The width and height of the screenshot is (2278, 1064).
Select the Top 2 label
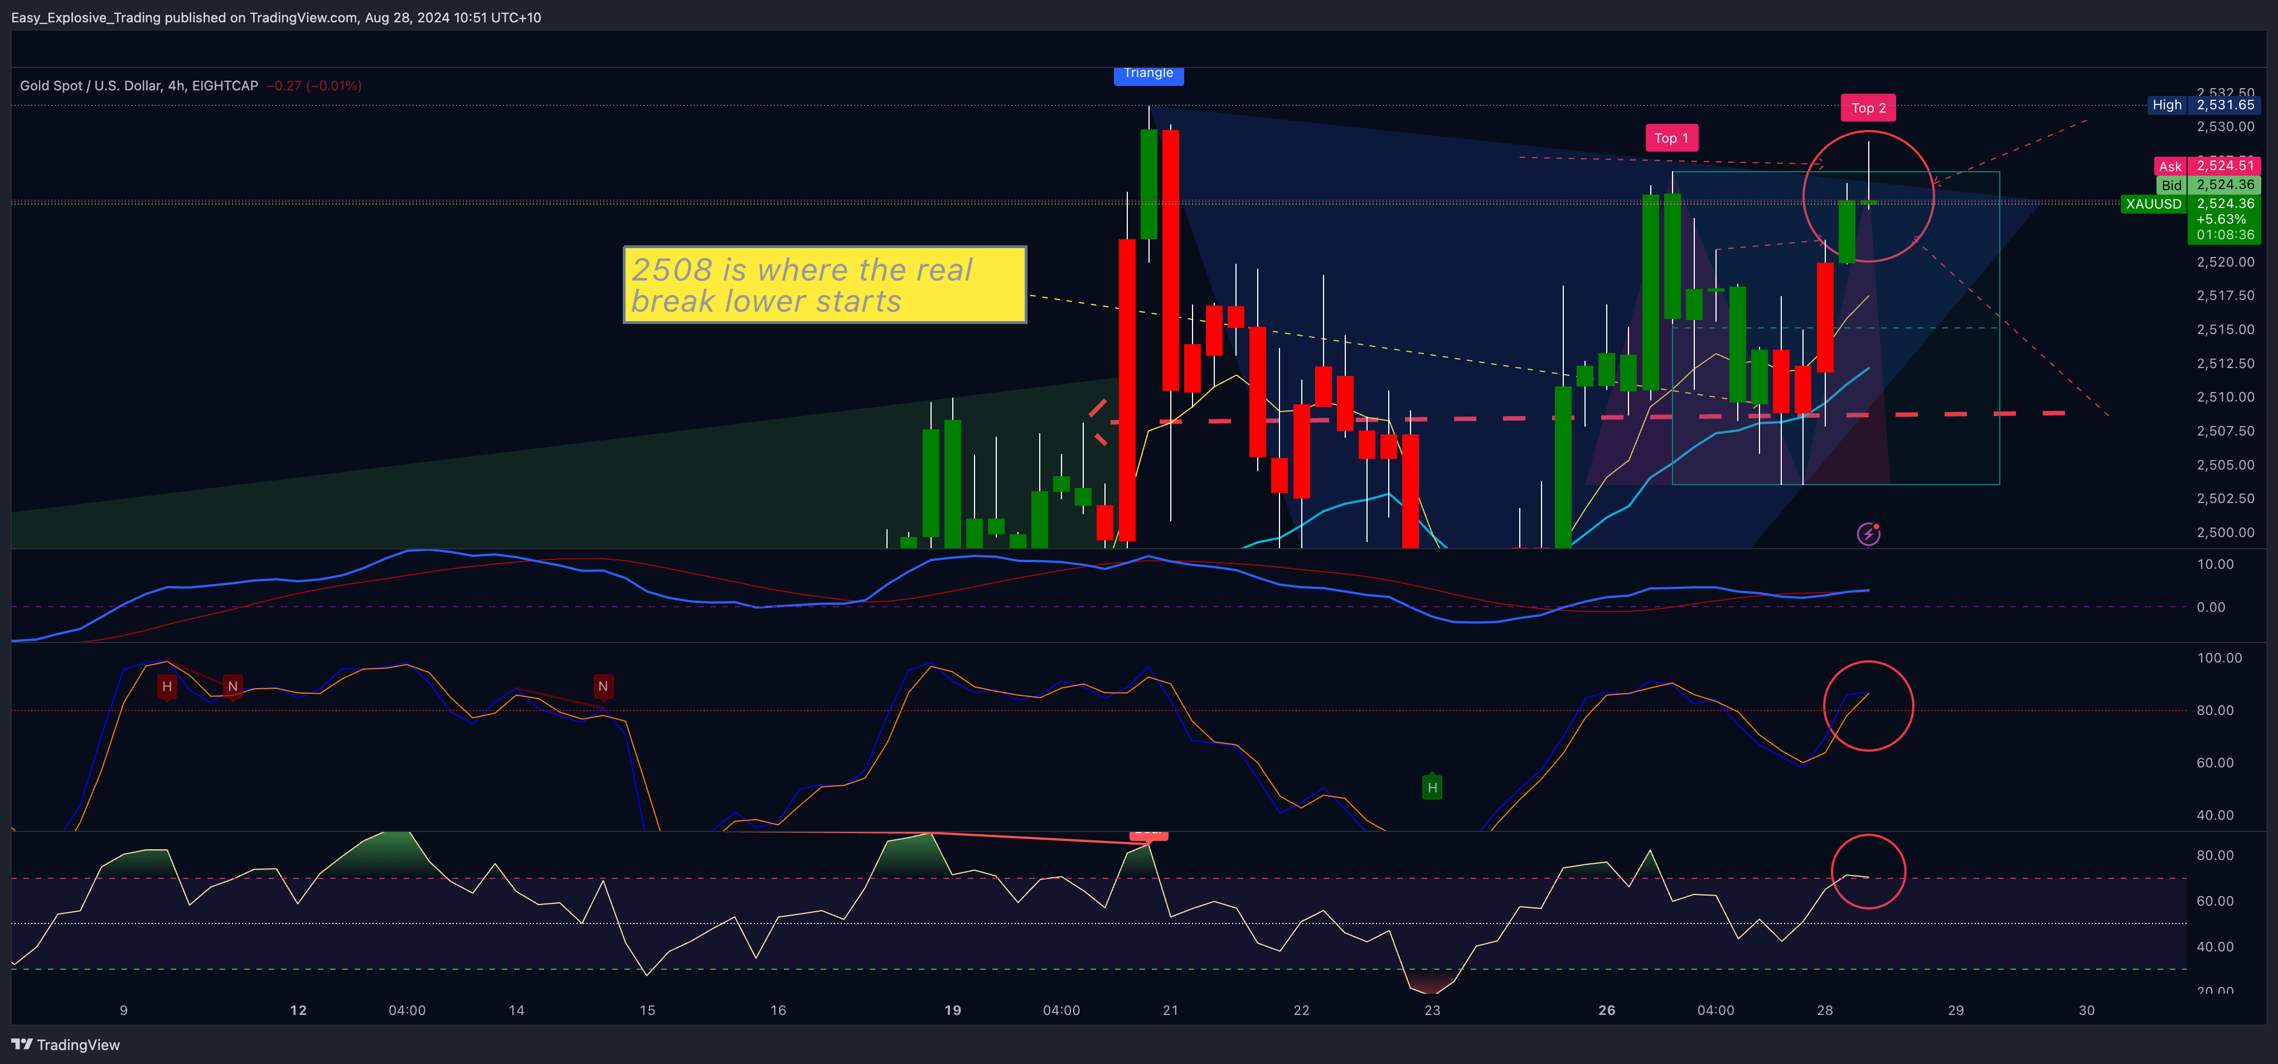click(1868, 108)
